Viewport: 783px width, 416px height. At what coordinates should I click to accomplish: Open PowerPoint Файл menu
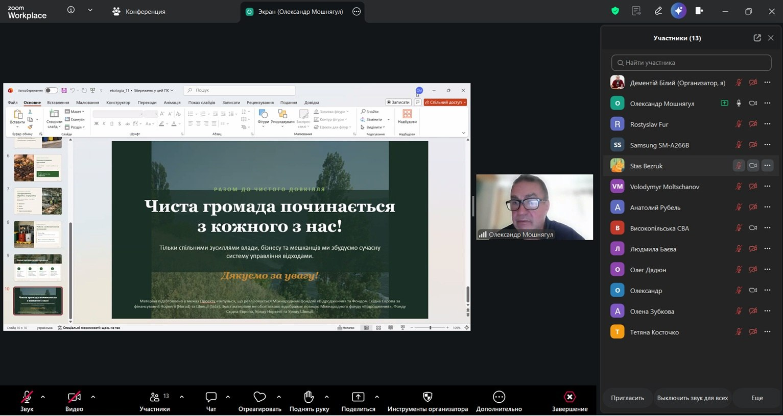tap(13, 102)
